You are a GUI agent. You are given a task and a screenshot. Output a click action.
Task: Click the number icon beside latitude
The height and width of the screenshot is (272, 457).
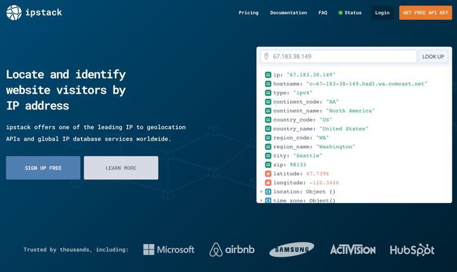[x=268, y=174]
